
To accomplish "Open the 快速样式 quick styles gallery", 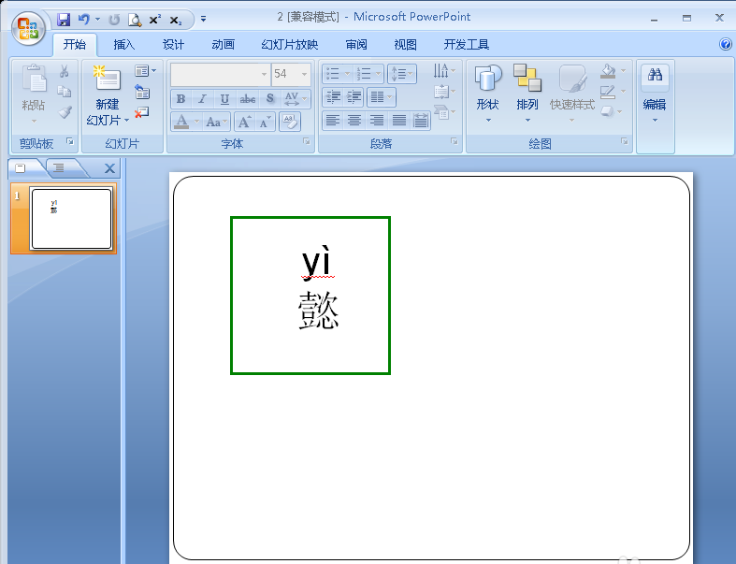I will pyautogui.click(x=572, y=94).
